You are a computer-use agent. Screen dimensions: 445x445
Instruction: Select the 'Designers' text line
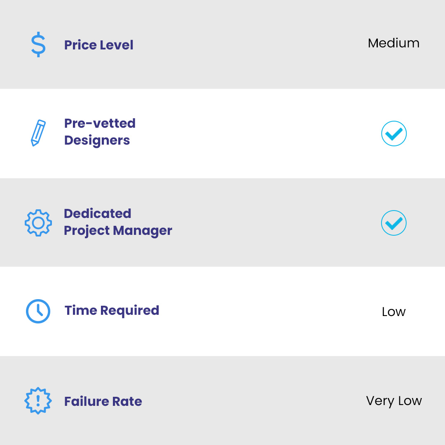click(x=97, y=141)
